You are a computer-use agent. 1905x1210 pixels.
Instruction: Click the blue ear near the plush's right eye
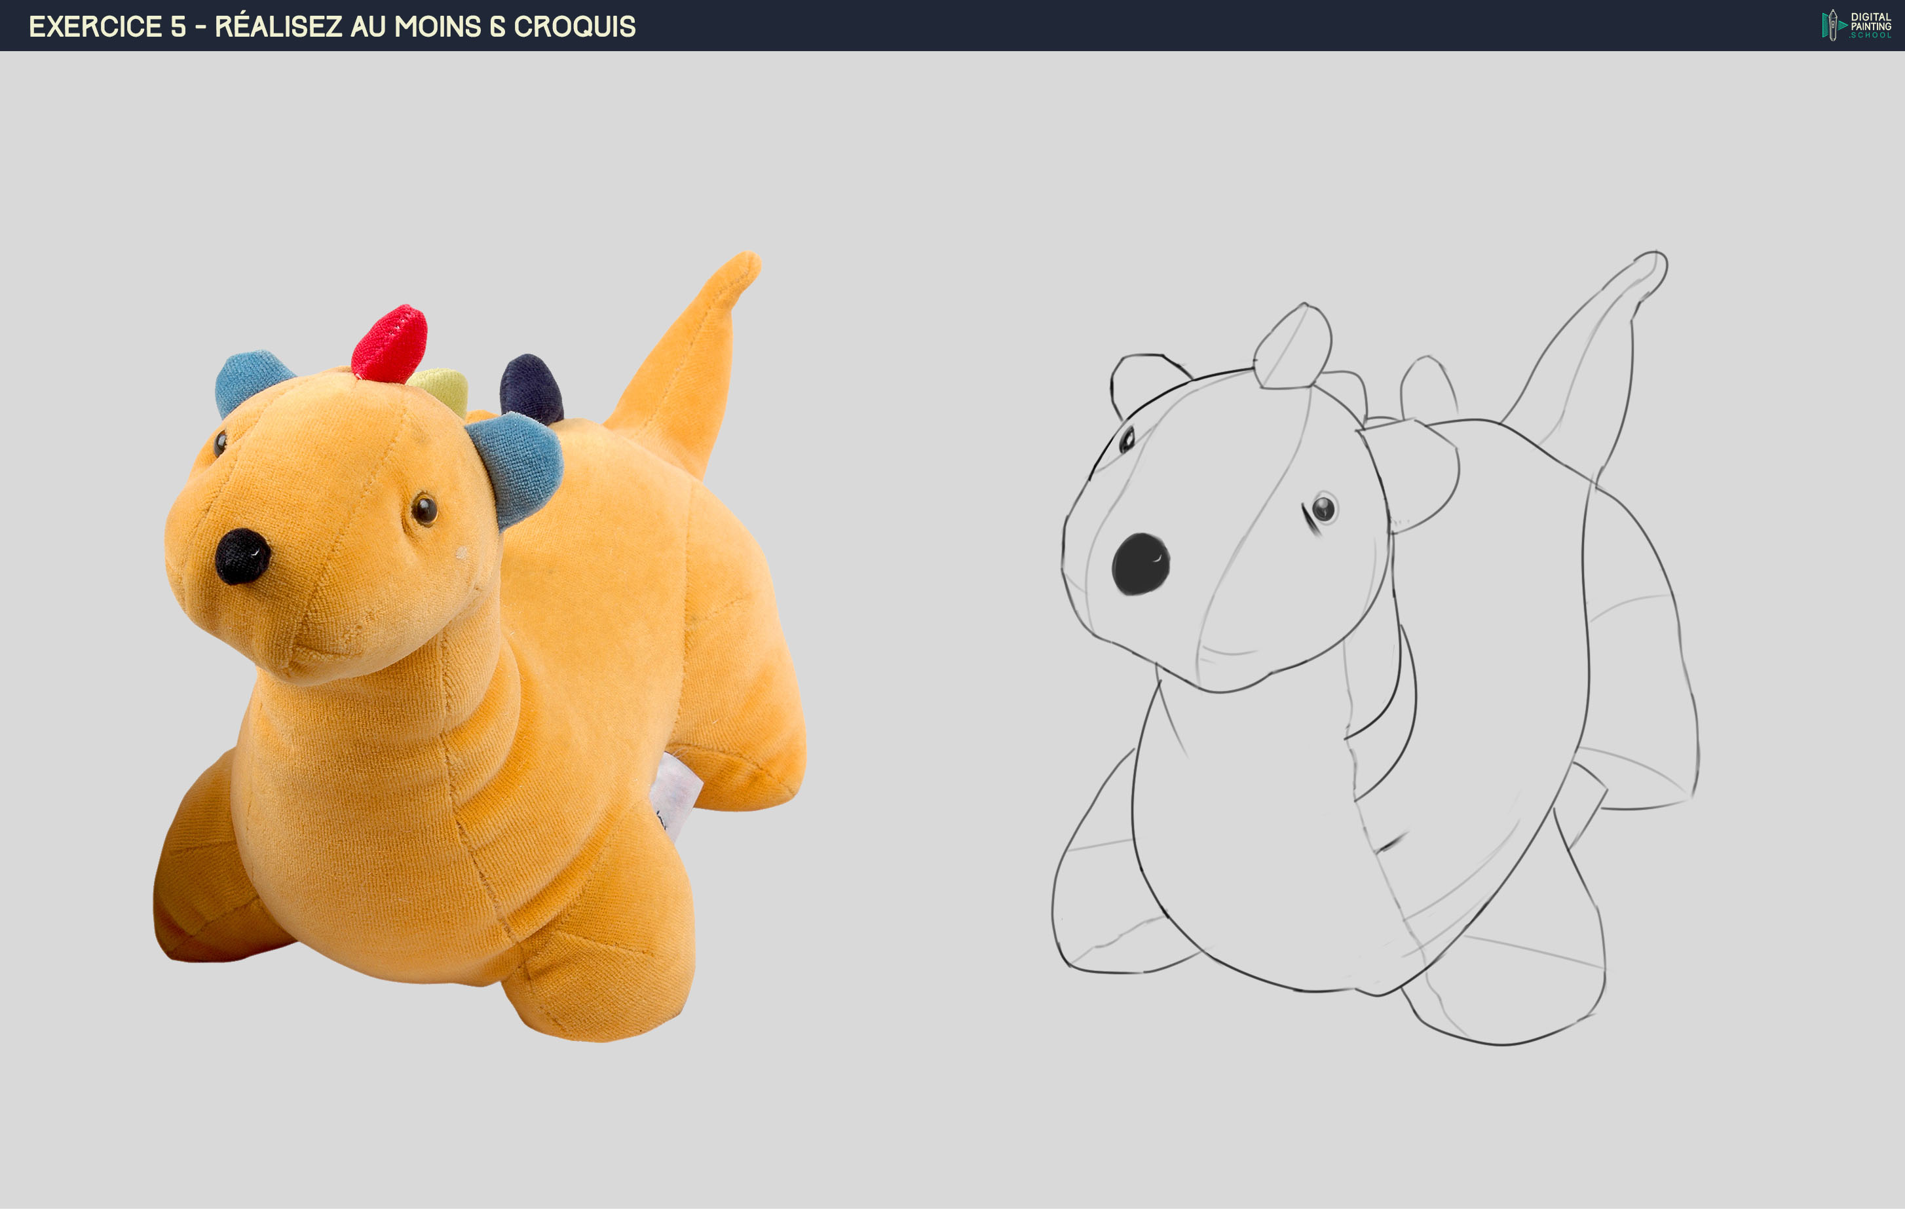(x=521, y=468)
